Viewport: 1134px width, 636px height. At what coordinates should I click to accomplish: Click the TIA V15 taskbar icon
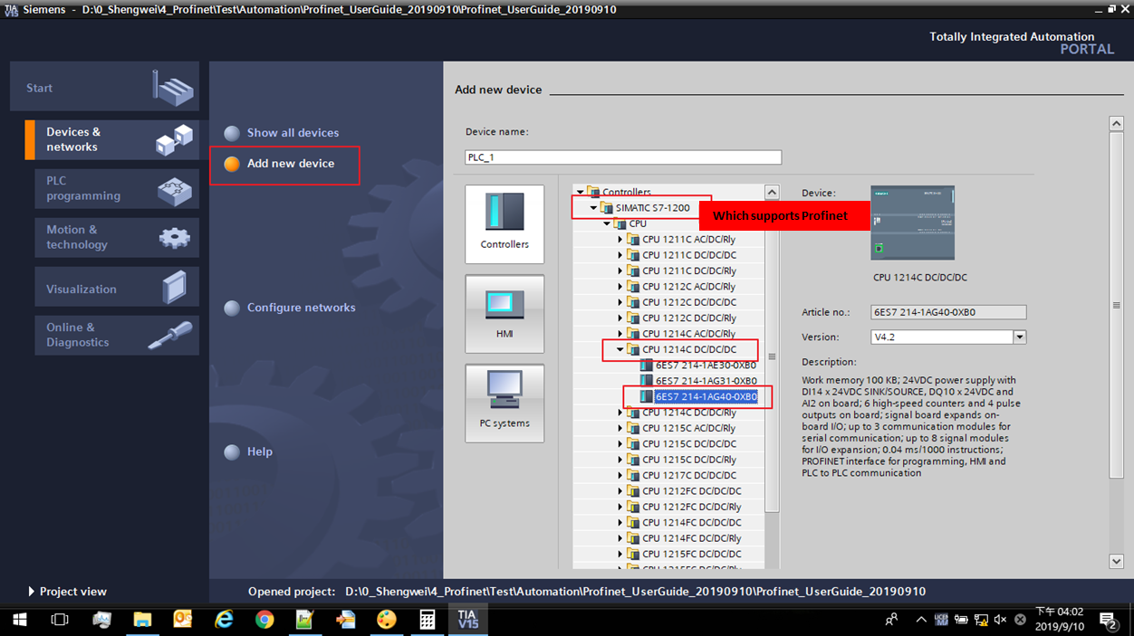click(x=468, y=620)
